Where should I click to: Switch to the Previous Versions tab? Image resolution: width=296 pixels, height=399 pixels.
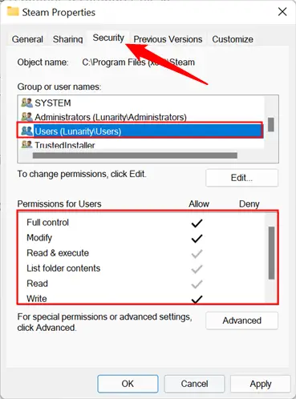168,39
